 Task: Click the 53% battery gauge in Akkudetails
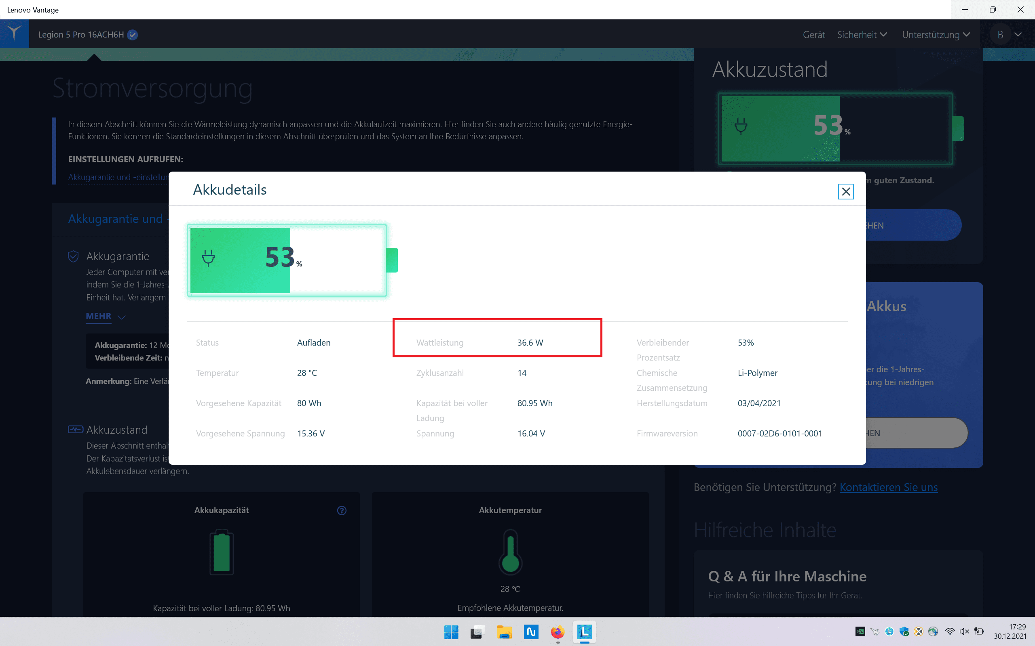[x=292, y=260]
